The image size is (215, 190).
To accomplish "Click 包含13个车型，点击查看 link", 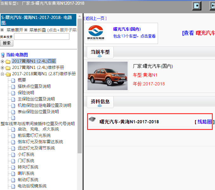I will [x=134, y=36].
